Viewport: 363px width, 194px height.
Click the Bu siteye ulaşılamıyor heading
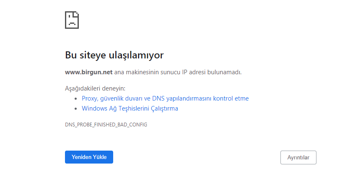[x=114, y=55]
